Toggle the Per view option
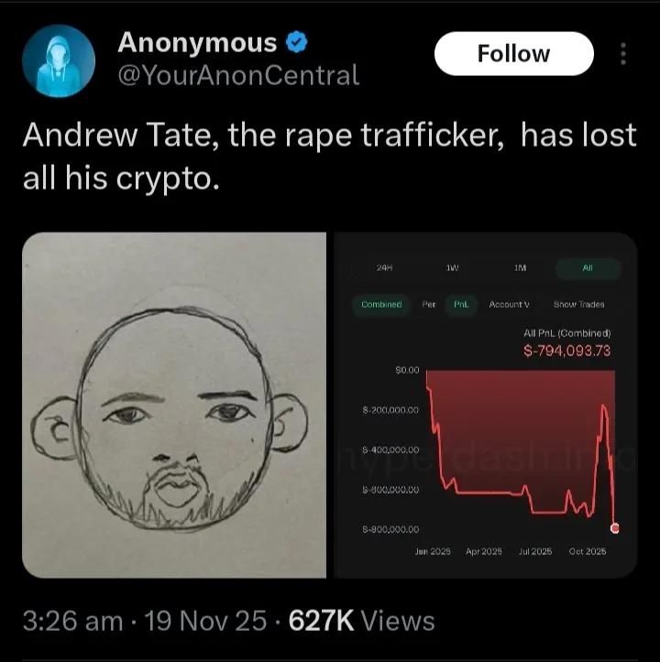Viewport: 660px width, 662px height. point(429,304)
